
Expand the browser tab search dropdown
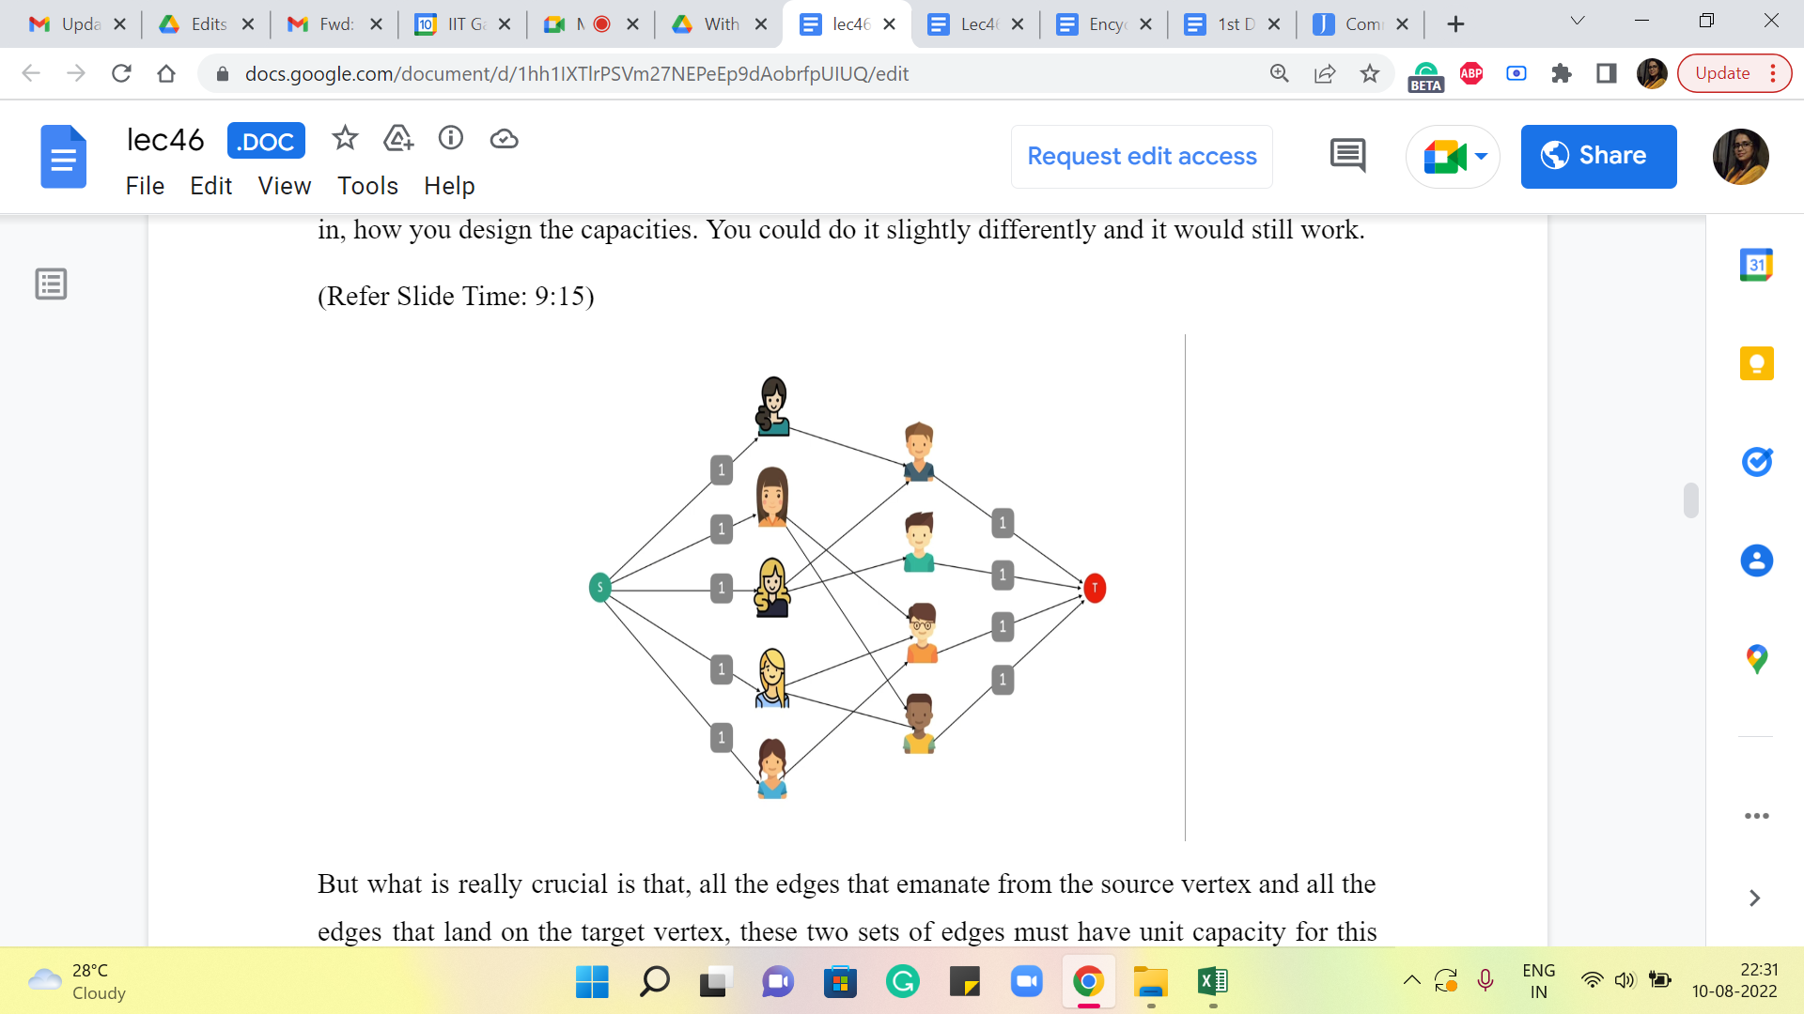click(x=1577, y=23)
